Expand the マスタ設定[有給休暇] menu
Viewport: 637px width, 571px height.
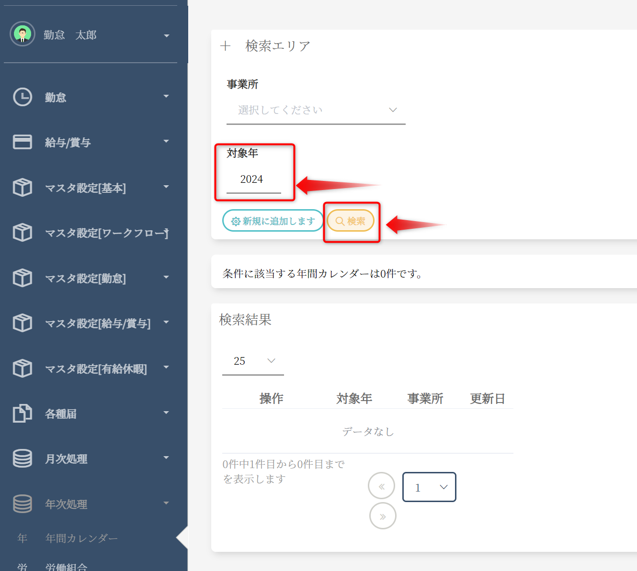click(166, 368)
